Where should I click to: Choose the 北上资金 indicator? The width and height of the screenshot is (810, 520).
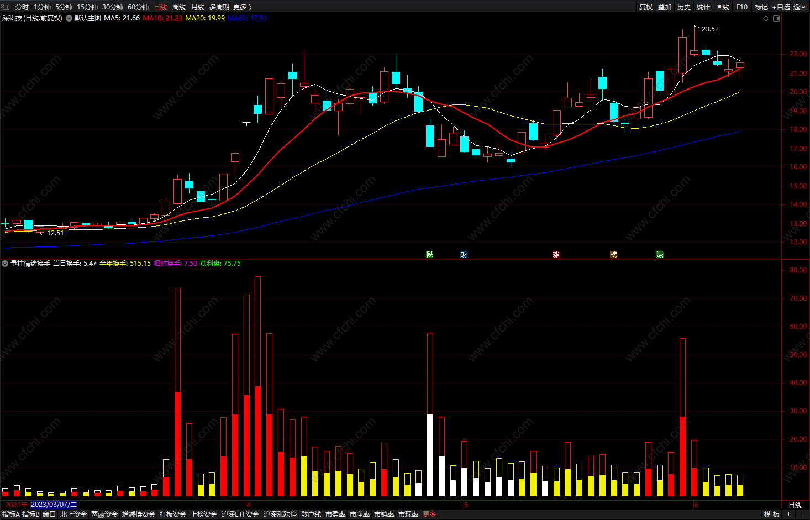73,514
